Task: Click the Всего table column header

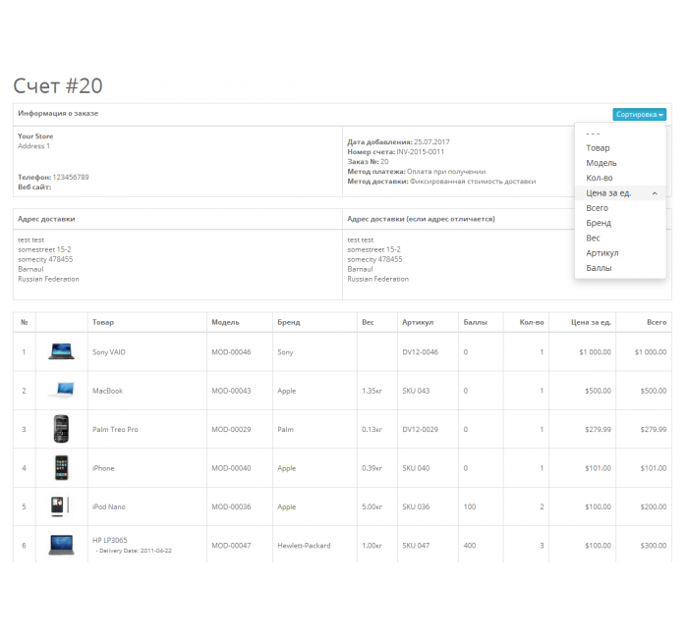Action: click(657, 322)
